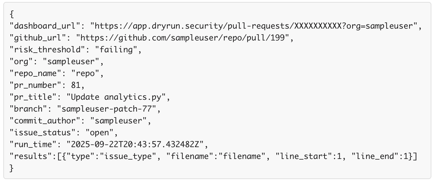Click the "line_end" key in results
This screenshot has height=183, width=434.
372,156
